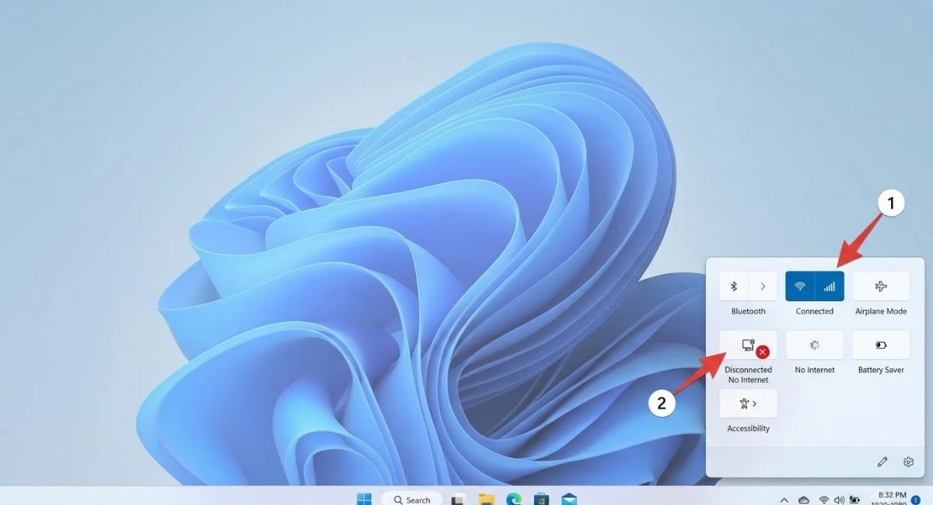
Task: Click the Wi-Fi tray icon
Action: (x=824, y=500)
